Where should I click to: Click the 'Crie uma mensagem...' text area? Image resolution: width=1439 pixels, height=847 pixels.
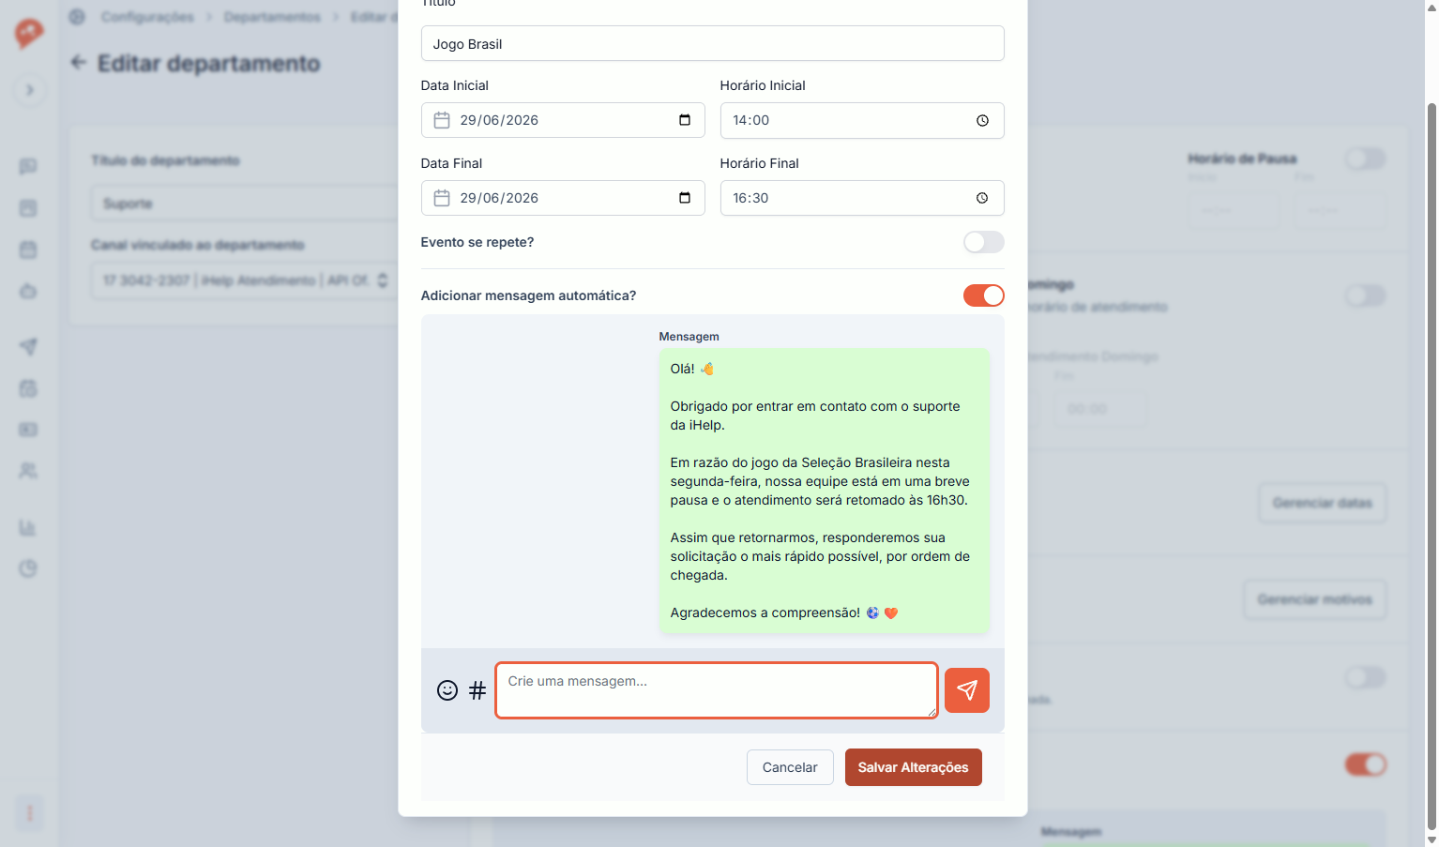click(x=716, y=690)
